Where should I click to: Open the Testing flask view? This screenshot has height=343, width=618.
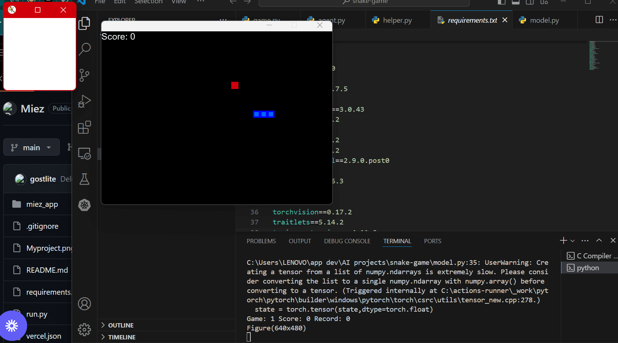pyautogui.click(x=84, y=179)
